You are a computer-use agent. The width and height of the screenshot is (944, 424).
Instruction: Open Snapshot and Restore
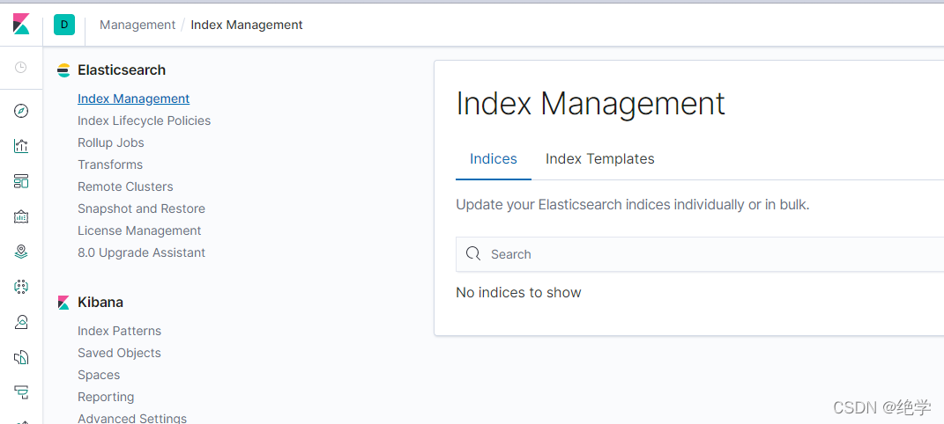(x=142, y=209)
